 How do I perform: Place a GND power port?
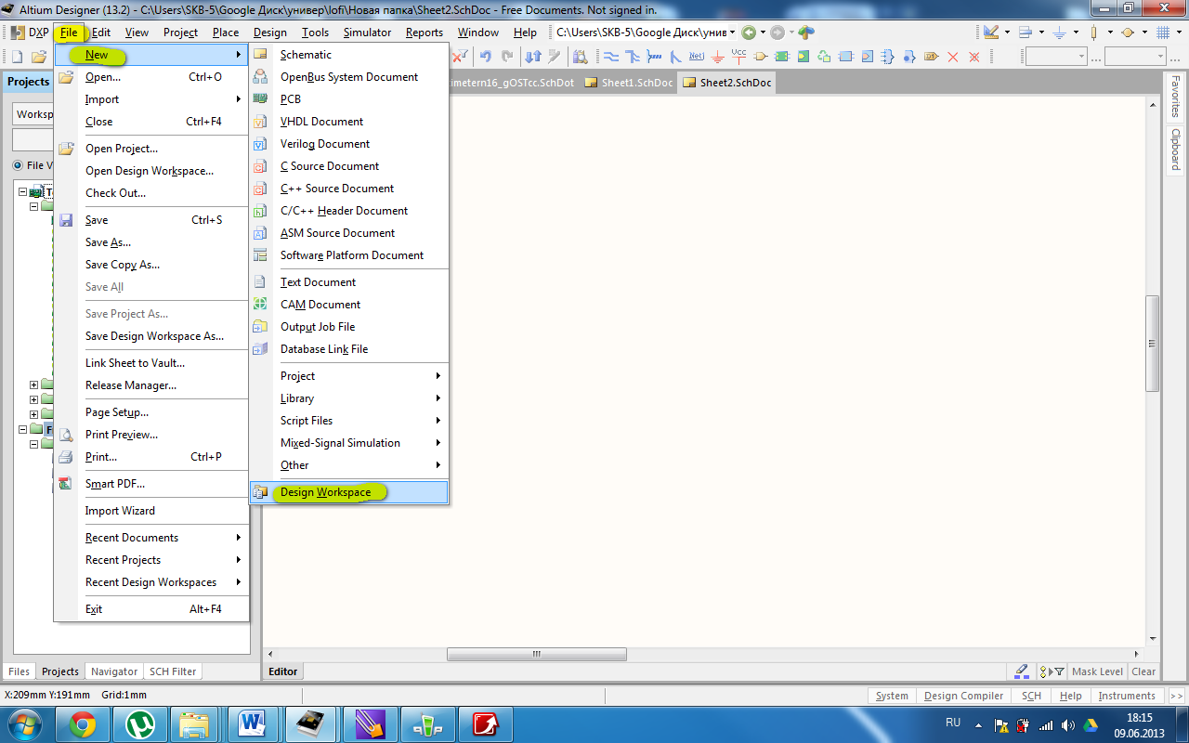coord(717,57)
